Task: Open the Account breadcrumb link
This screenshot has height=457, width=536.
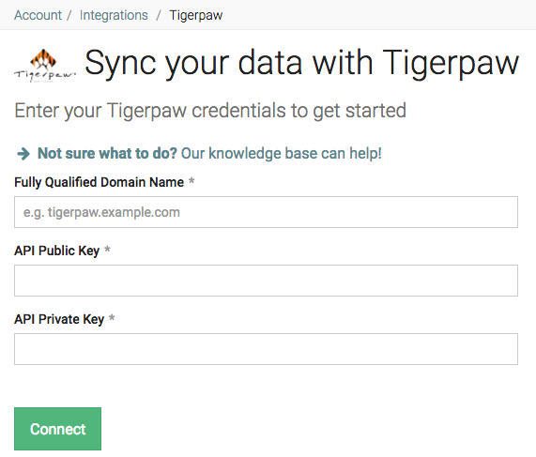Action: (x=38, y=15)
